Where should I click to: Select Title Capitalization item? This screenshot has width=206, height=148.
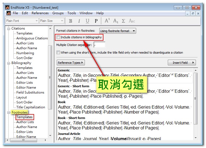(31, 107)
